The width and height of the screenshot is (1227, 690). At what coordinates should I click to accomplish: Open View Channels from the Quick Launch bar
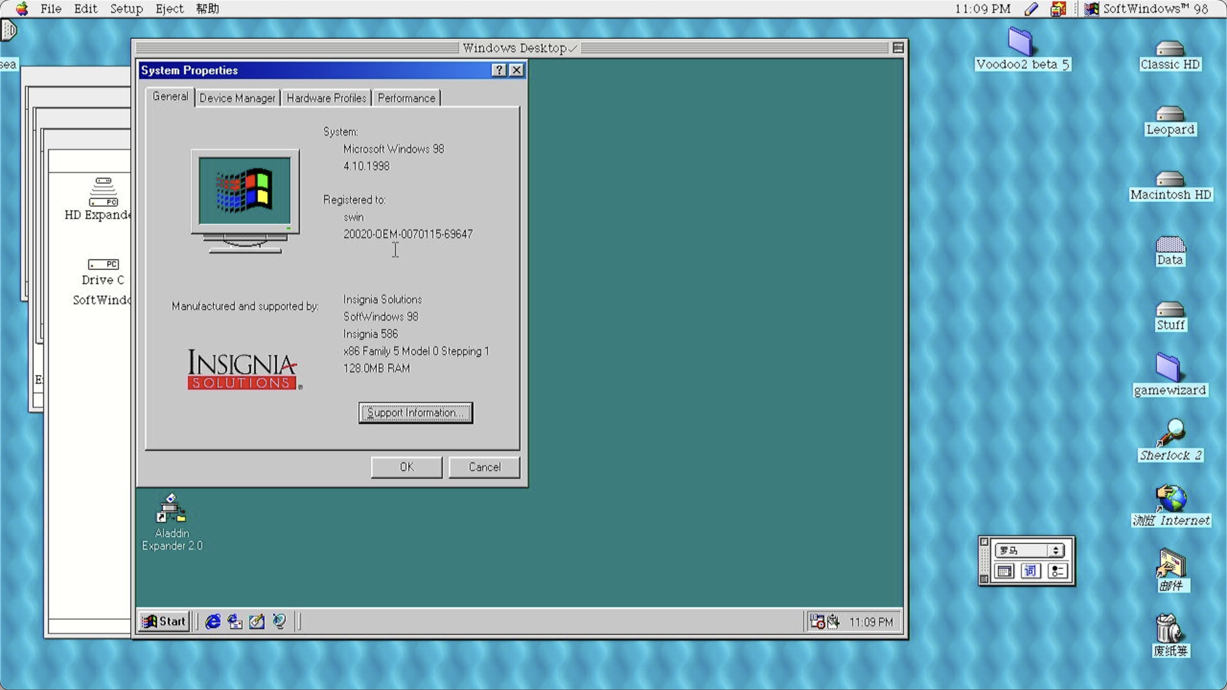(279, 621)
